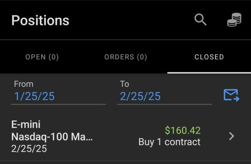Open the search magnifier icon
Screen dimensions: 251x164
coord(200,20)
